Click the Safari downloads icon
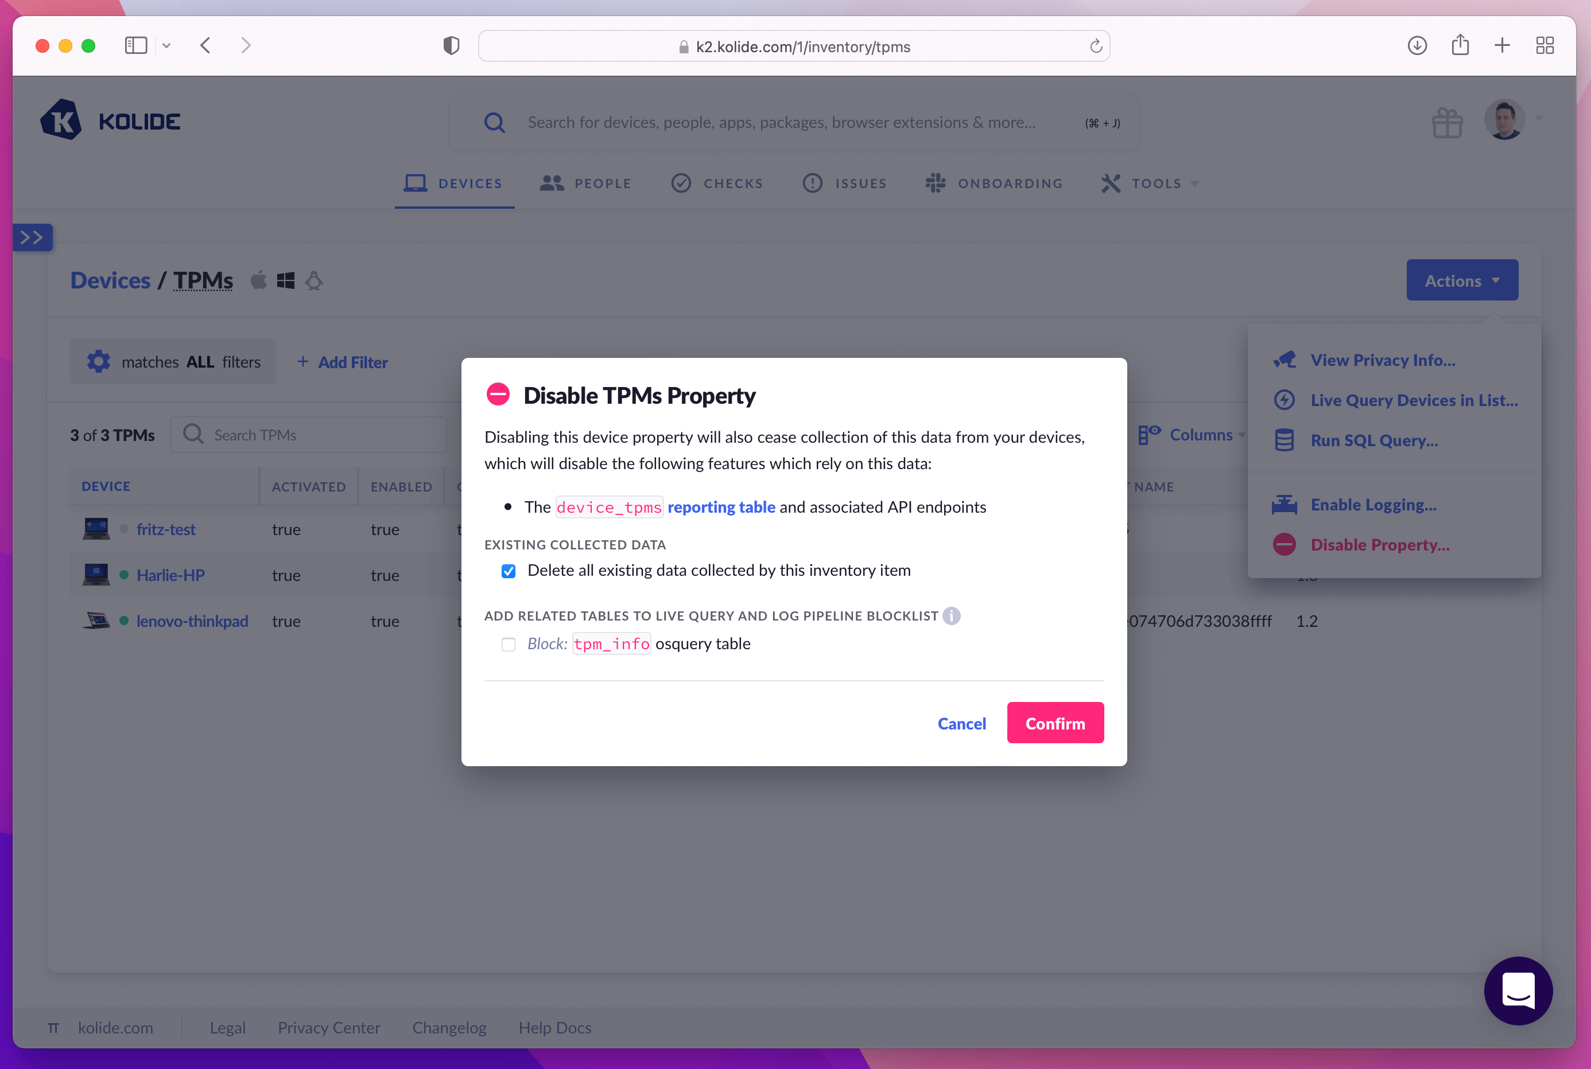This screenshot has height=1069, width=1591. click(x=1417, y=46)
